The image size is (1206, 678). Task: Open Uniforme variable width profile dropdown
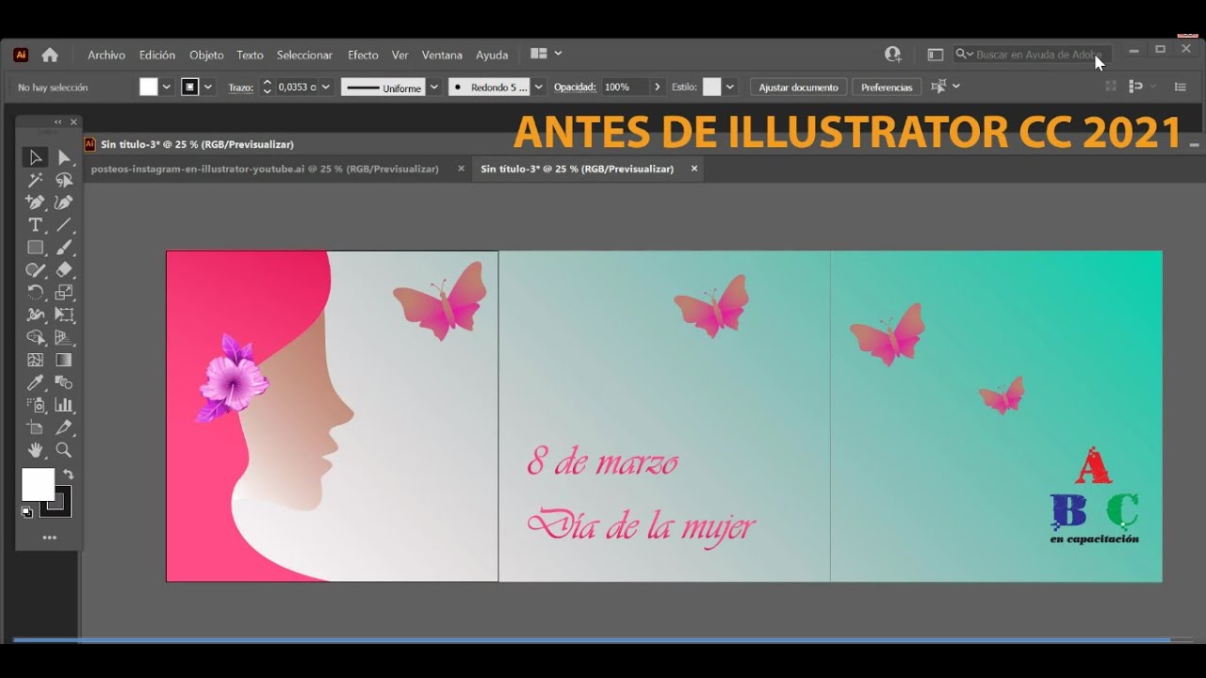pyautogui.click(x=434, y=87)
